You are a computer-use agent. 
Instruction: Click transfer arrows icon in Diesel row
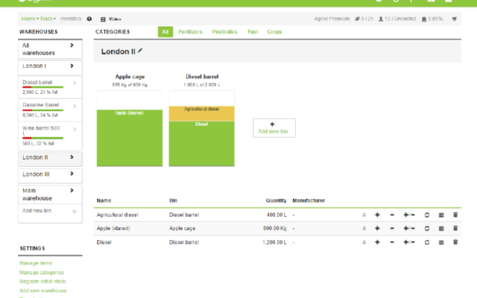click(x=427, y=242)
